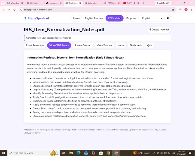
Task: Open a new browser tab
Action: point(144,3)
